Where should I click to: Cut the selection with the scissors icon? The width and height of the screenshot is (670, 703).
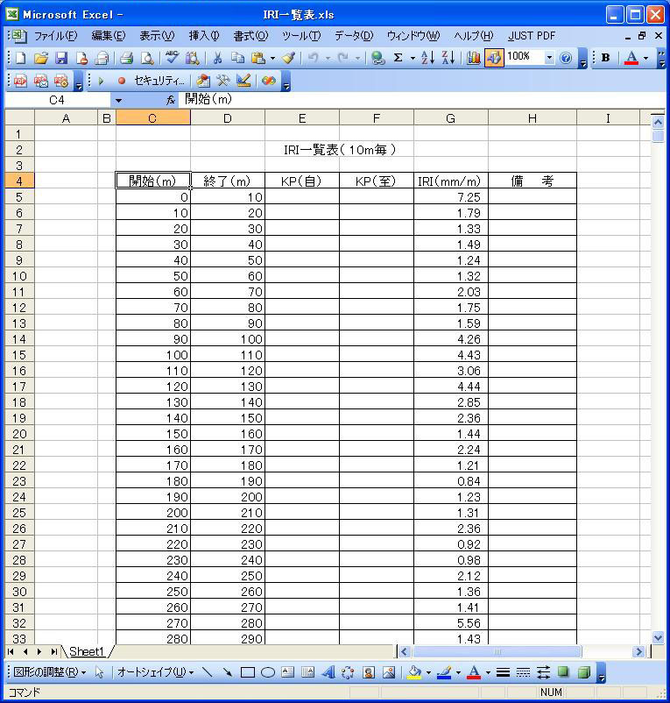point(218,58)
